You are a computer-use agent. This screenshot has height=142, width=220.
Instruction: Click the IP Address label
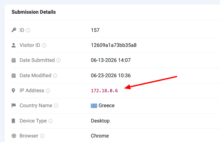32,91
